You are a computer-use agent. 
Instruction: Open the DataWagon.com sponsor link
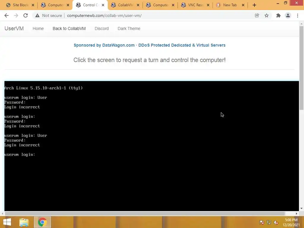(x=150, y=45)
